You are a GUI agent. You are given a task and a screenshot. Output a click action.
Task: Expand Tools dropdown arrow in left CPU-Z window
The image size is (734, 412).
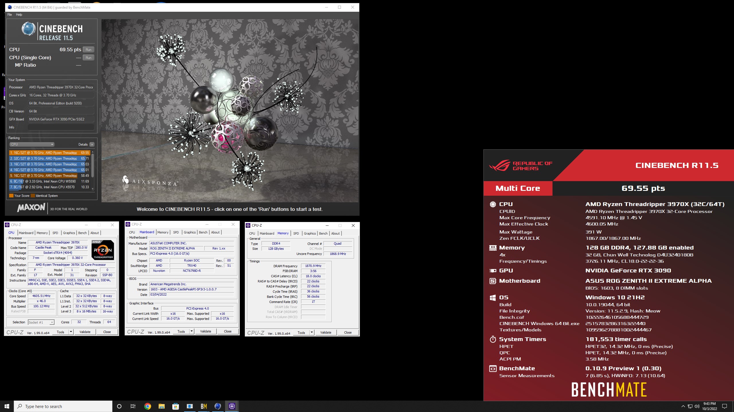tap(71, 332)
